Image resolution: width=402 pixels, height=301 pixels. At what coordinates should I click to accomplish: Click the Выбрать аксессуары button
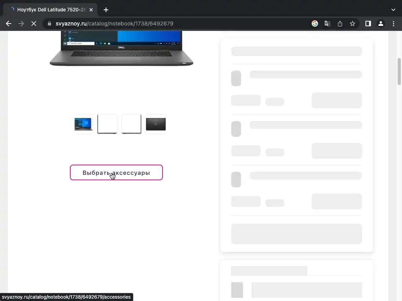(116, 172)
